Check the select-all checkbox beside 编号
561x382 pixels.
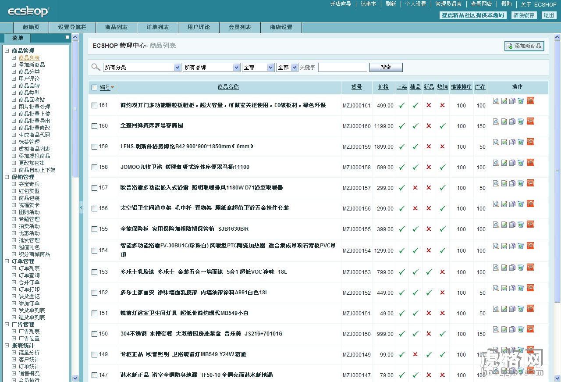[94, 87]
